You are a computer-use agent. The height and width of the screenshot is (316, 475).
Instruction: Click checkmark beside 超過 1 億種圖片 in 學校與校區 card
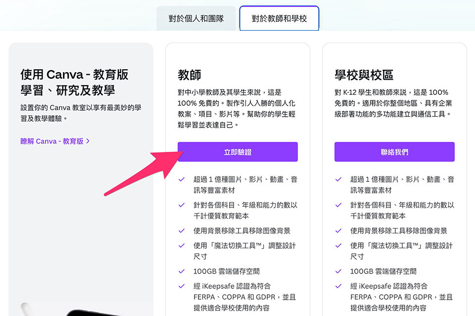[x=338, y=180]
